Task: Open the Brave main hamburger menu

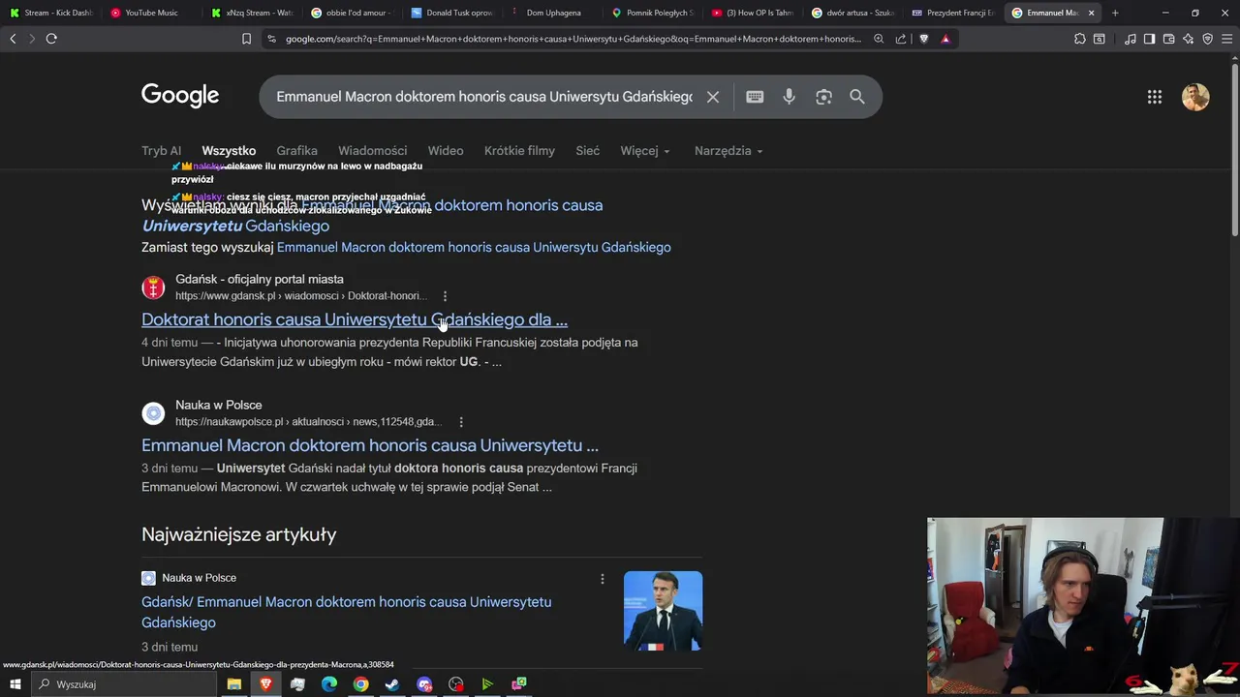Action: [x=1226, y=39]
